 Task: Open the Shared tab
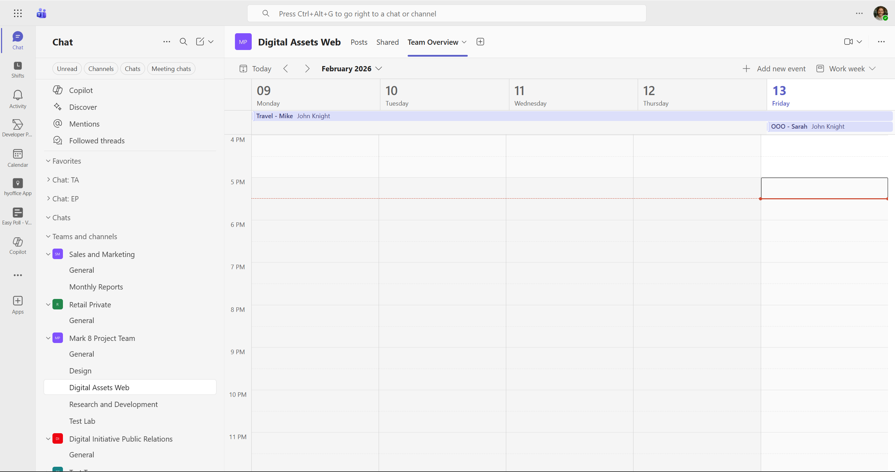pyautogui.click(x=387, y=42)
